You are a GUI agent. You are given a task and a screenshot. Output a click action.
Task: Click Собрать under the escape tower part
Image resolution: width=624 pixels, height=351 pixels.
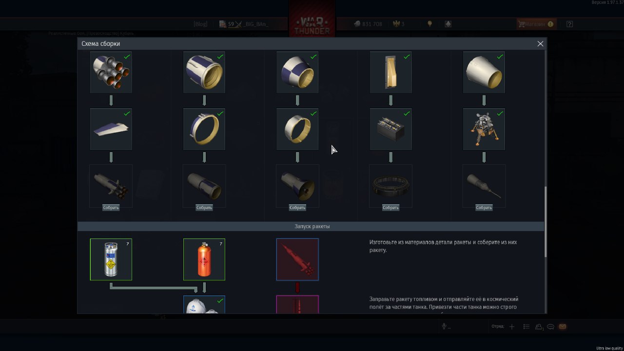click(x=484, y=208)
